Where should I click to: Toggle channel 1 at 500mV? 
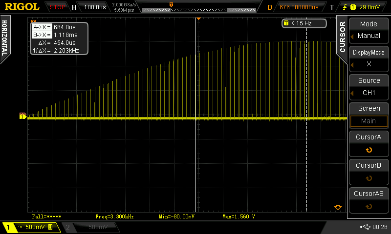tap(29, 227)
